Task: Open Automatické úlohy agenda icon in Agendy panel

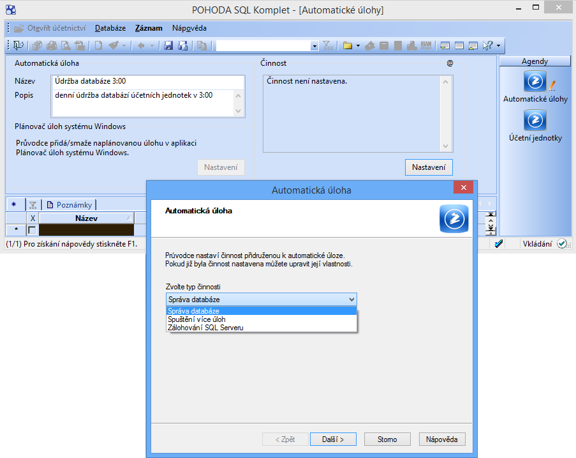Action: coord(535,81)
